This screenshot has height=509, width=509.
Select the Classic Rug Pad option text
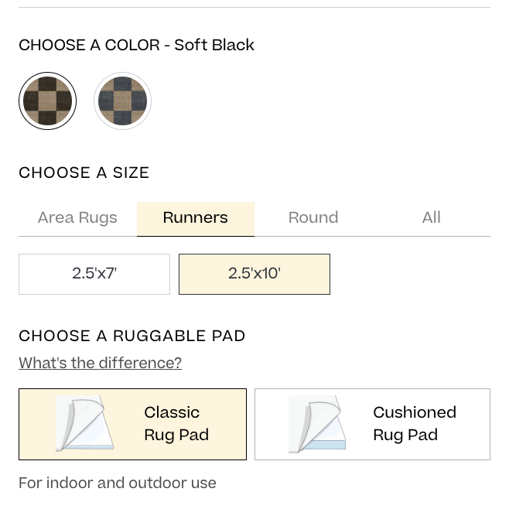click(176, 424)
